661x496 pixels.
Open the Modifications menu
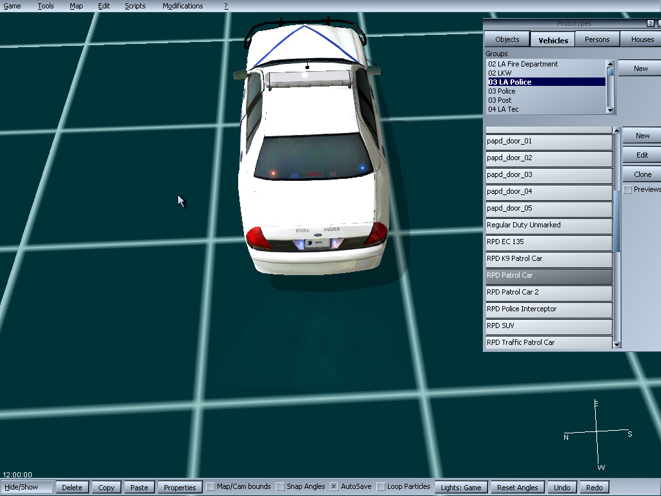pyautogui.click(x=183, y=6)
